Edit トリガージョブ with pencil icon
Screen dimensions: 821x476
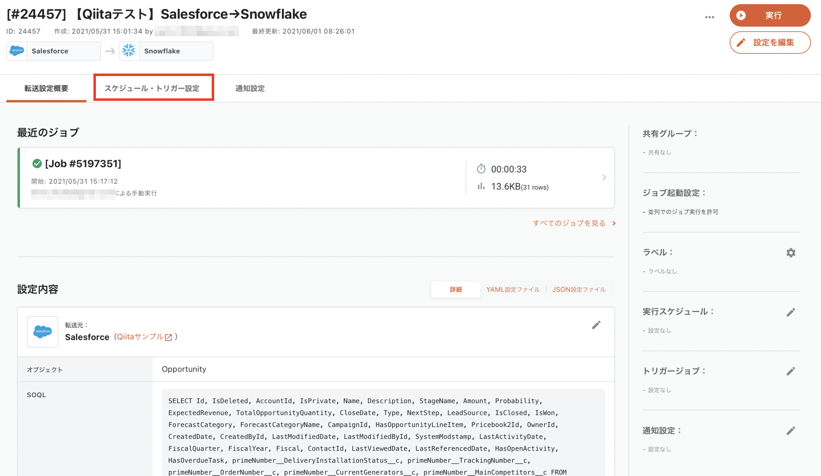click(x=791, y=371)
